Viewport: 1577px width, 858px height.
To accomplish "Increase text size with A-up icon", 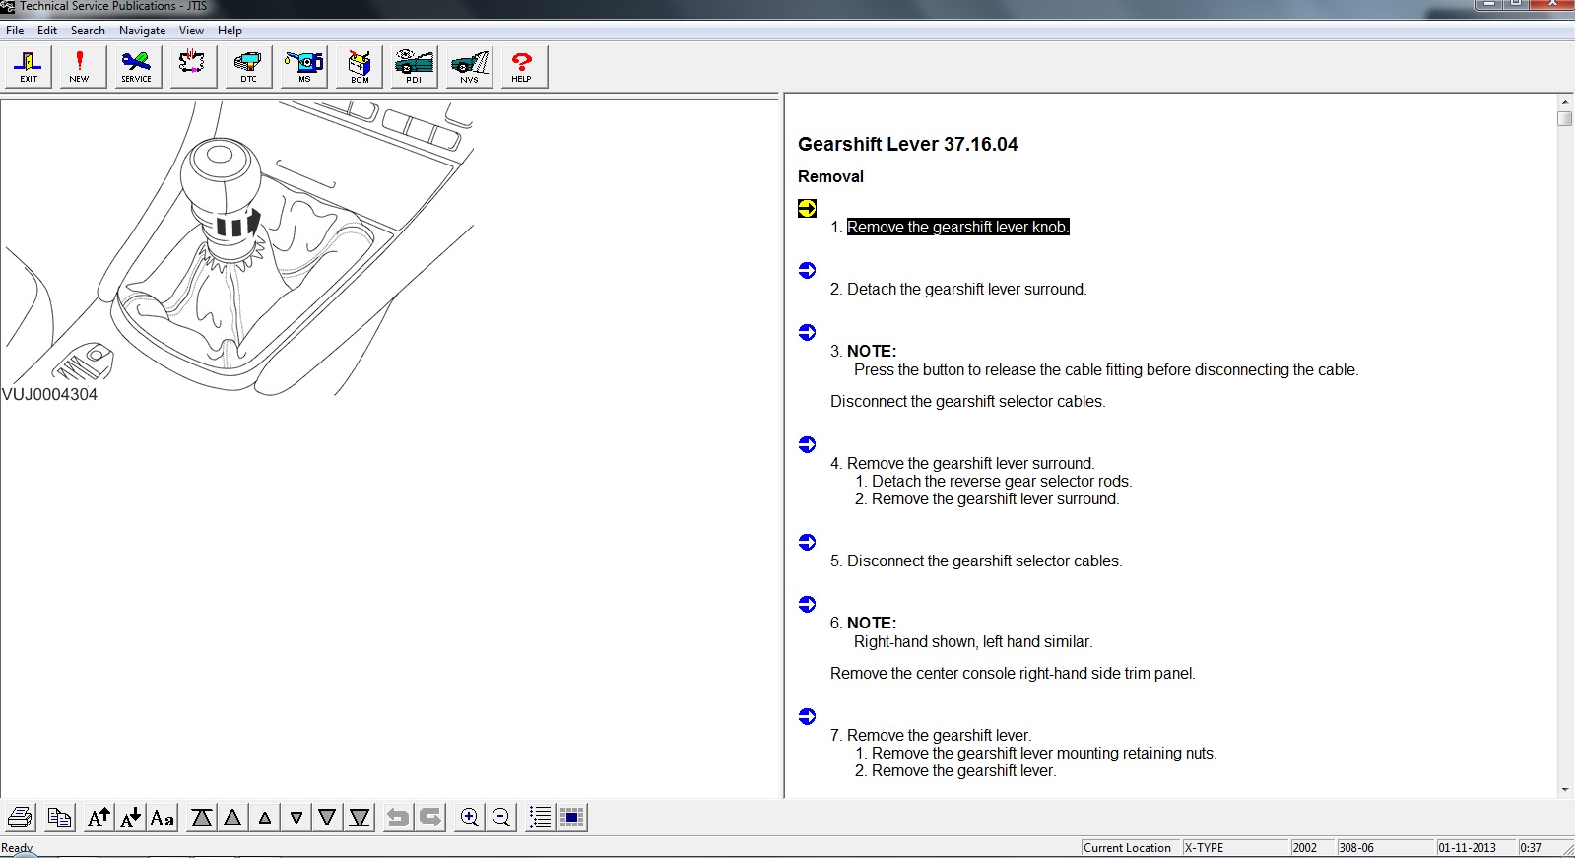I will tap(99, 818).
